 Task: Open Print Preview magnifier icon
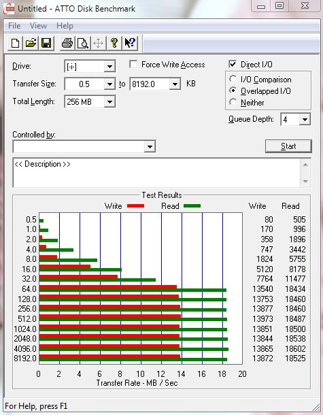(x=82, y=43)
